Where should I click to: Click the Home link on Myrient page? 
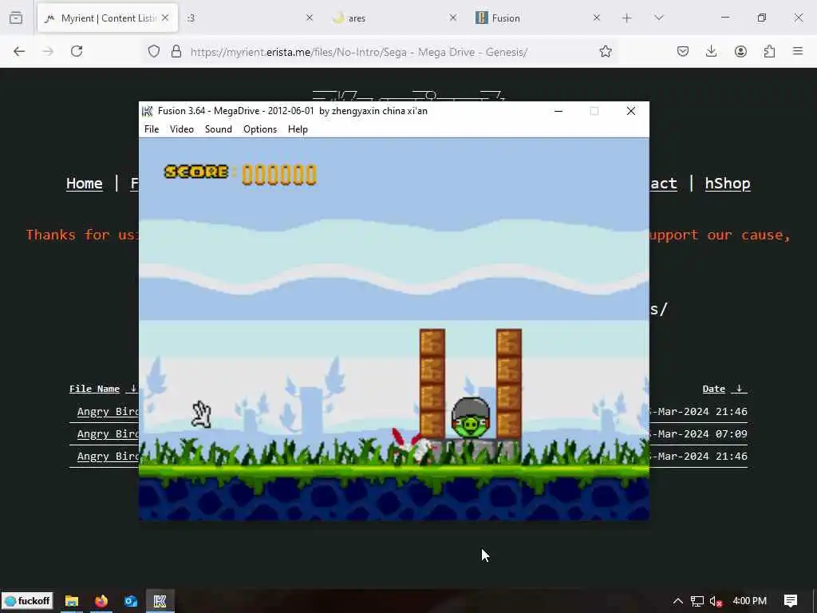click(84, 184)
